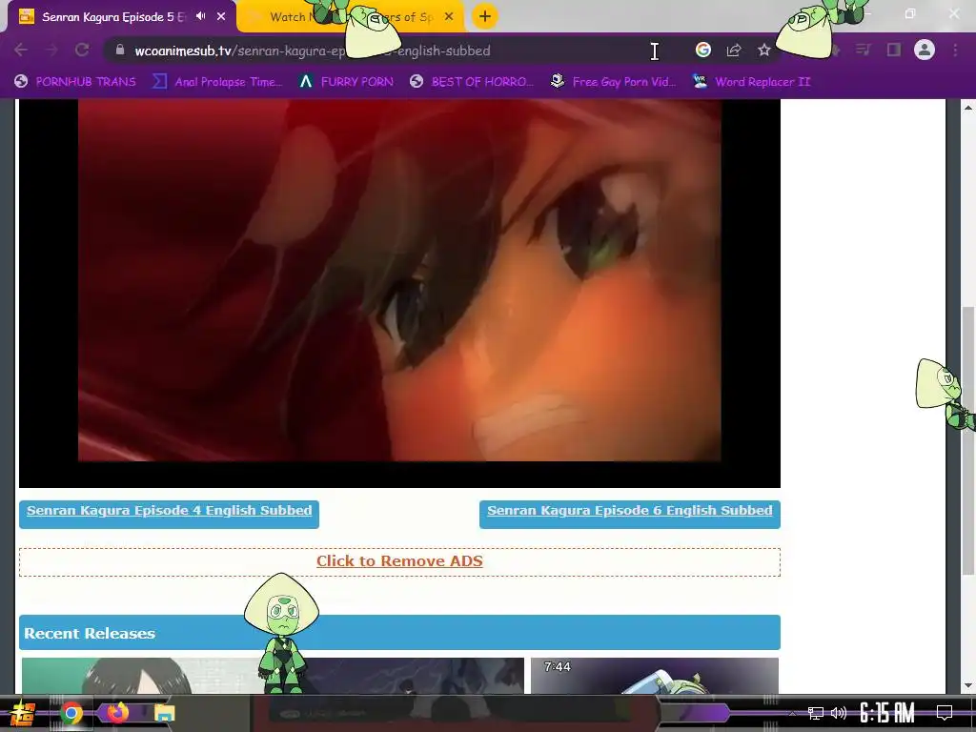Open the BEST OF HORRO... bookmark
The height and width of the screenshot is (732, 976).
472,82
